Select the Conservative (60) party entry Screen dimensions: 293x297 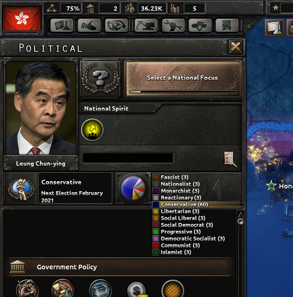click(x=184, y=204)
